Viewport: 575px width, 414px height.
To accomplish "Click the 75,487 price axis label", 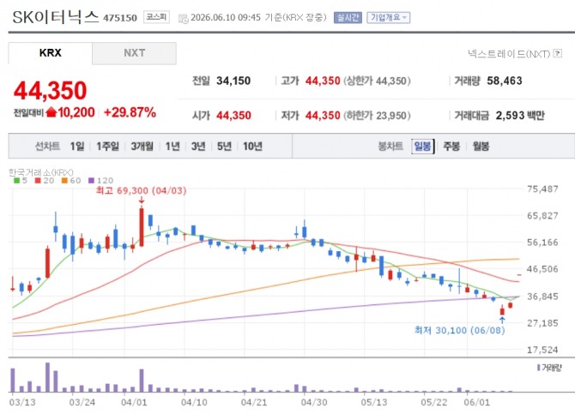I will pyautogui.click(x=542, y=189).
